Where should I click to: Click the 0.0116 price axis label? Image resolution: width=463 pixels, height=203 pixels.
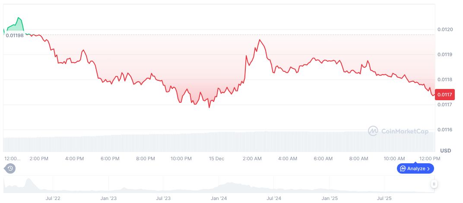[x=444, y=130]
